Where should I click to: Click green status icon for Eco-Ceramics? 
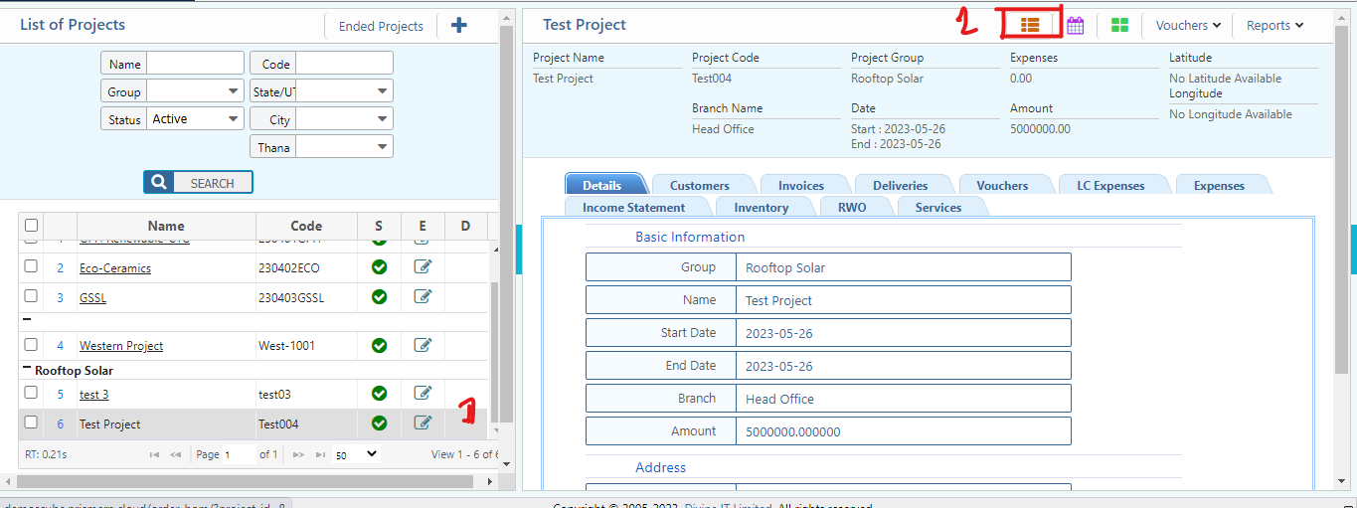(379, 266)
